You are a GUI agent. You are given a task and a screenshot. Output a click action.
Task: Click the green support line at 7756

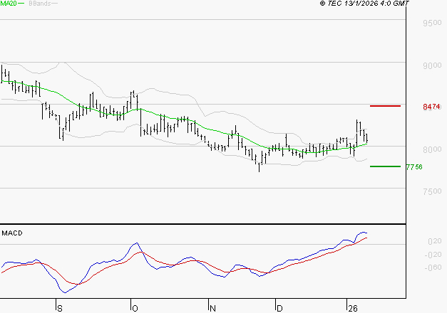pyautogui.click(x=385, y=166)
